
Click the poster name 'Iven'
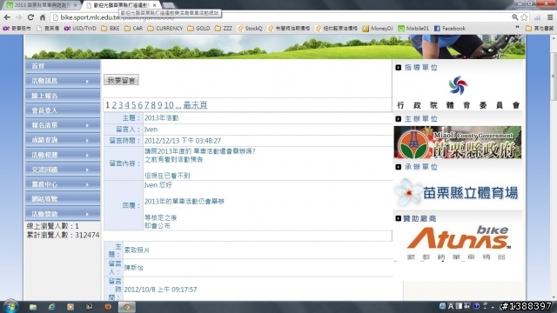(x=151, y=130)
